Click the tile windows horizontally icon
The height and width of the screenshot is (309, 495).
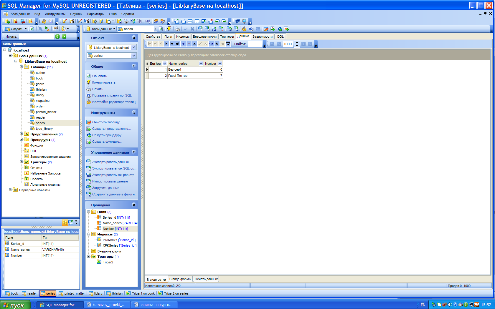point(190,21)
